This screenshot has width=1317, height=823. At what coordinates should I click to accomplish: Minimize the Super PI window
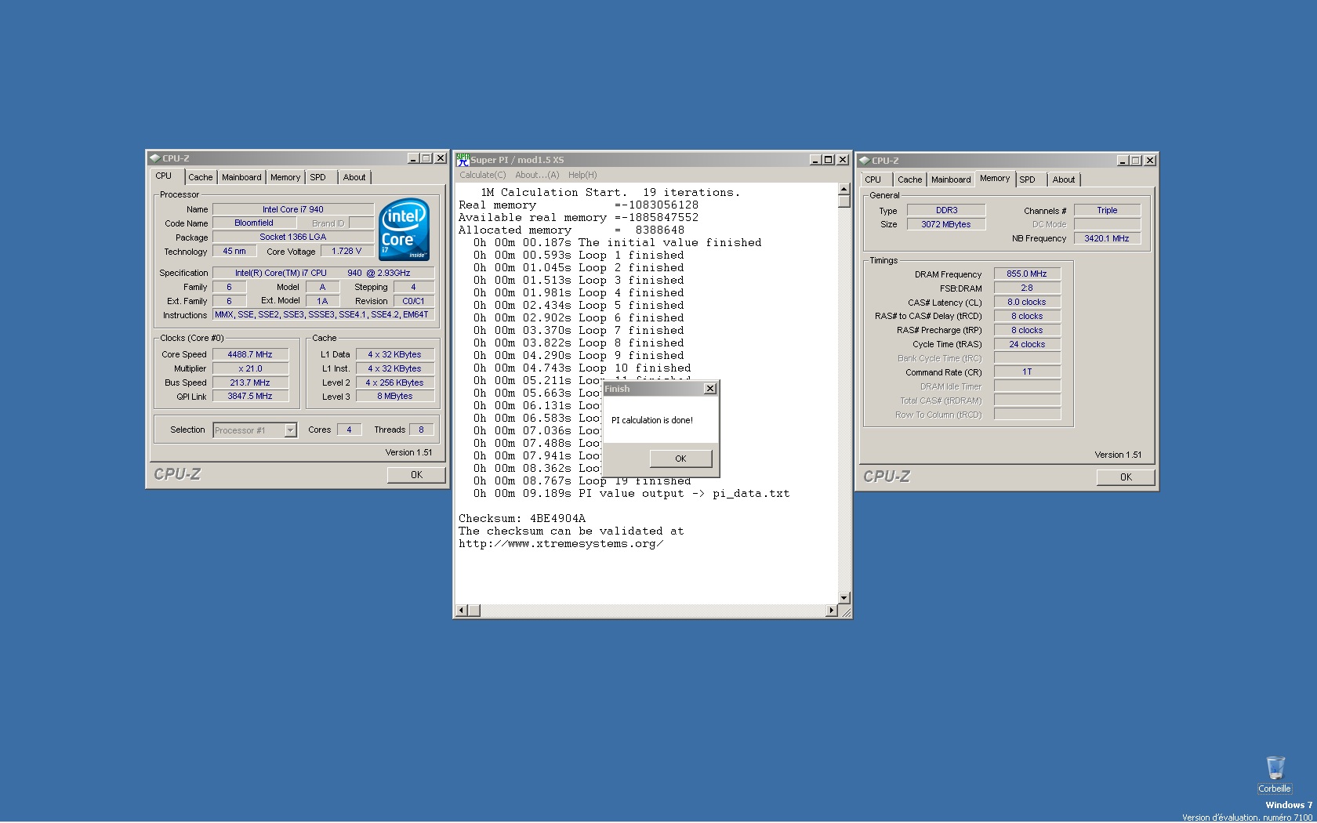[x=815, y=160]
